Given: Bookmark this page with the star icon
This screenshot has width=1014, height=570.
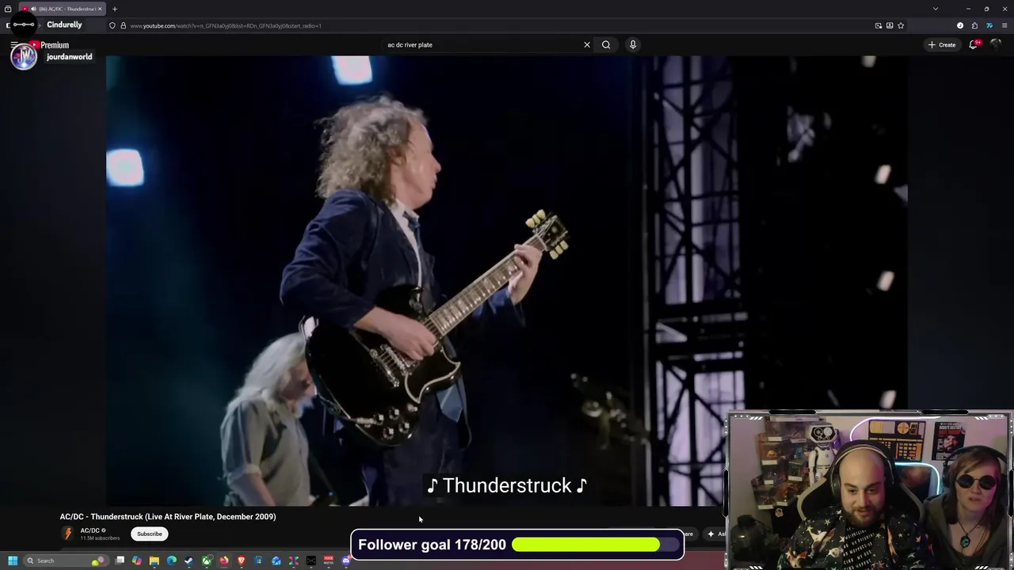Looking at the screenshot, I should pos(901,25).
